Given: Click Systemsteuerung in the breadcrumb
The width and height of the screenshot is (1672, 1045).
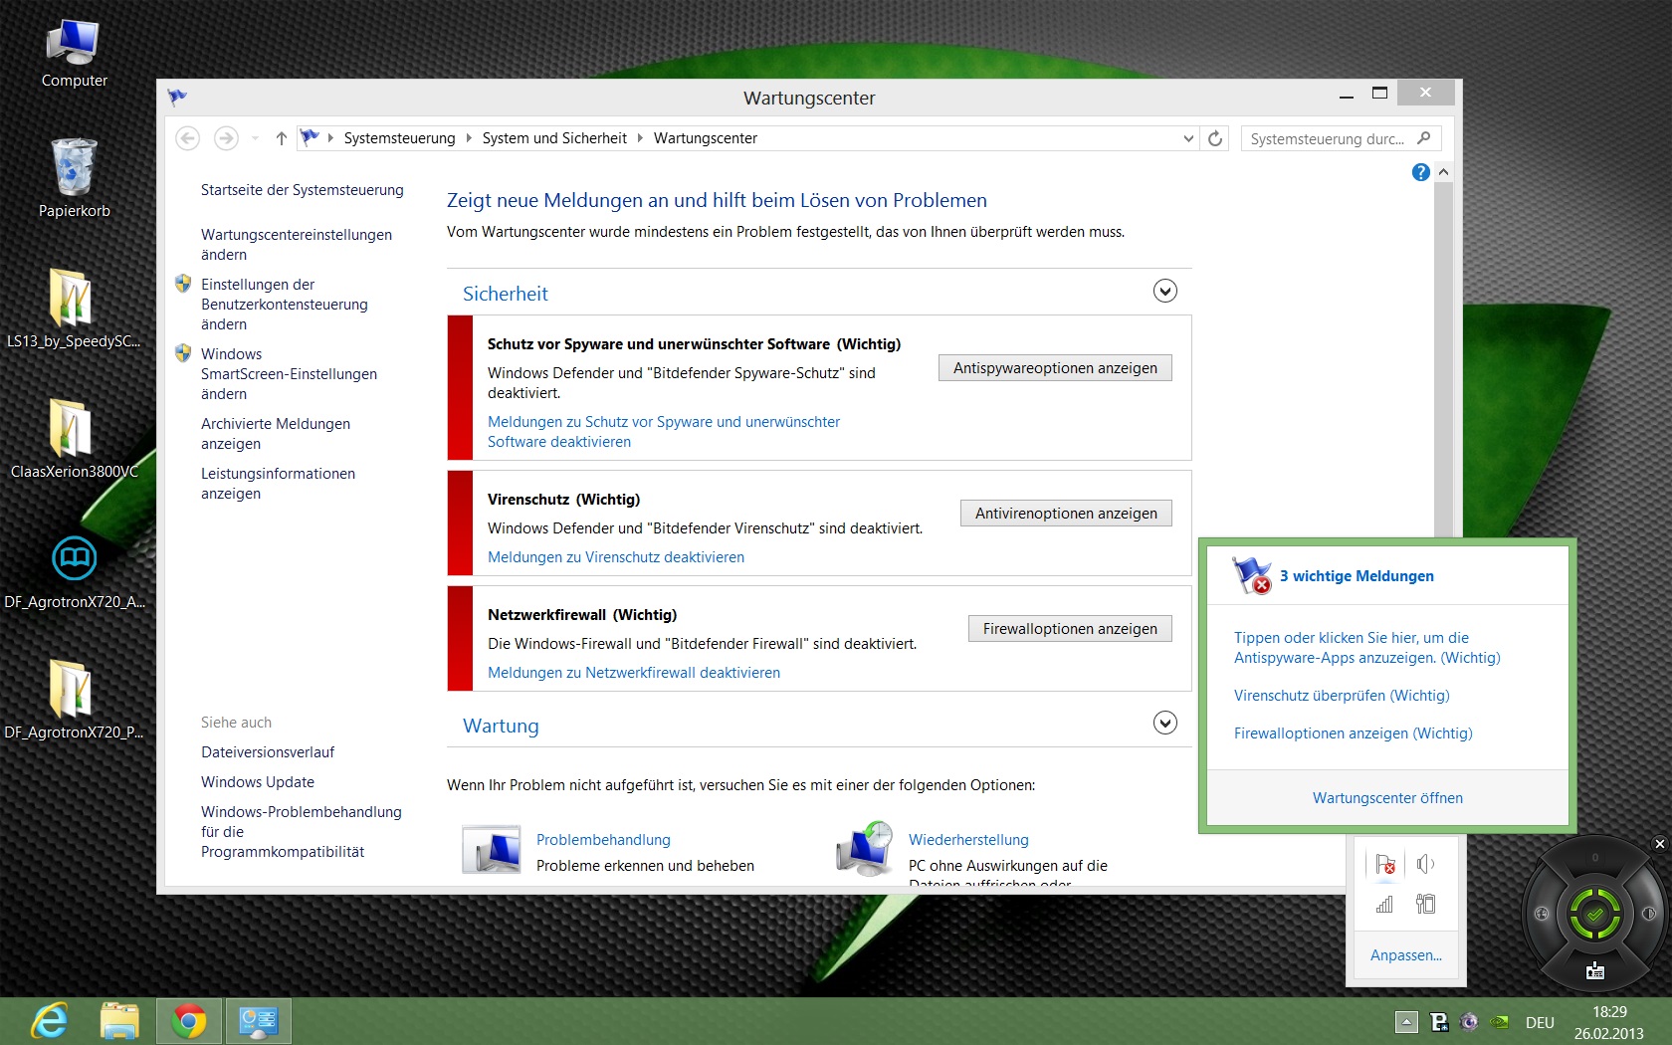Looking at the screenshot, I should [399, 138].
